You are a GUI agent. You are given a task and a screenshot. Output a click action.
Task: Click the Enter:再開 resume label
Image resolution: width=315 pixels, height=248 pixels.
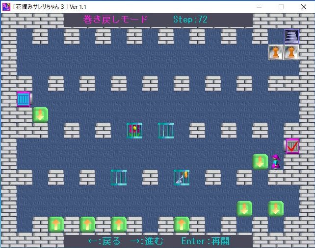[205, 241]
